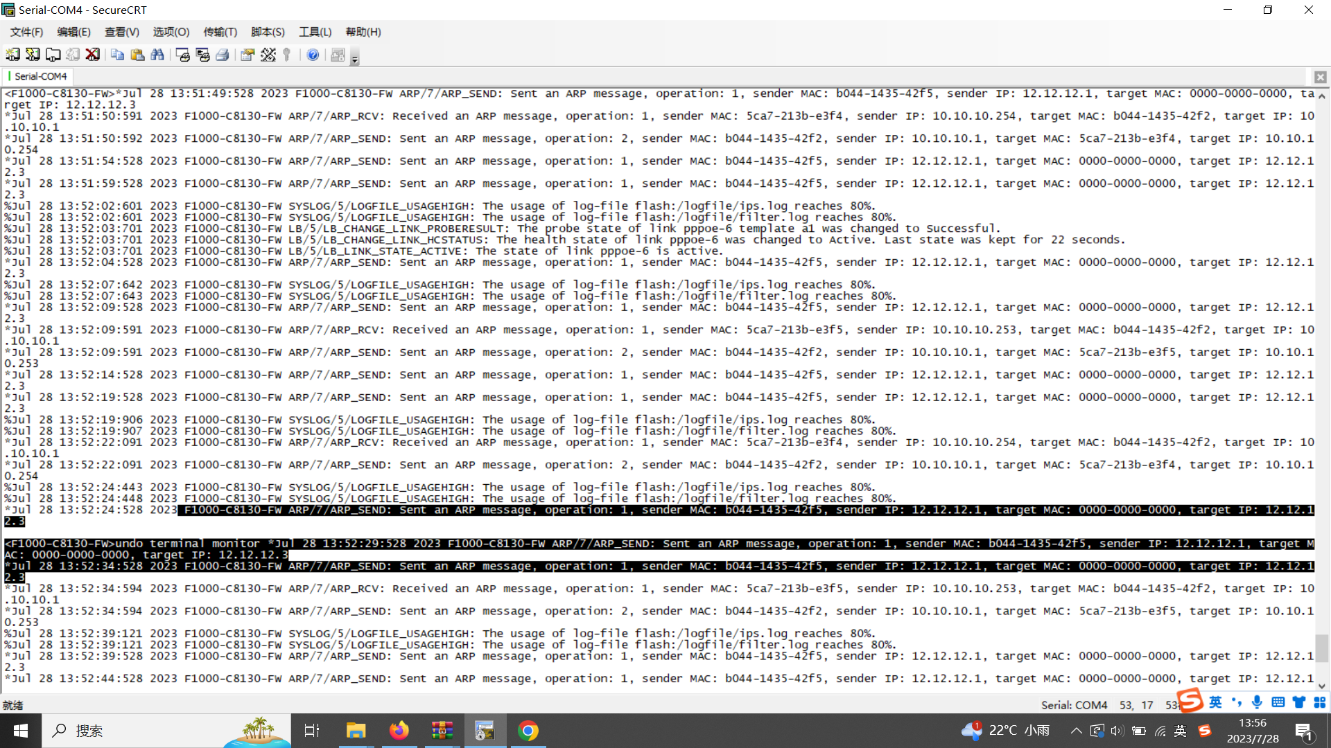Expand the toolbar overflow options arrow
Image resolution: width=1331 pixels, height=748 pixels.
(x=355, y=60)
